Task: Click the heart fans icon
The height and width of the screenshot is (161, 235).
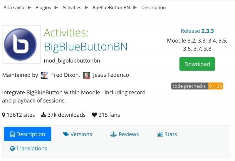Action: (x=94, y=115)
